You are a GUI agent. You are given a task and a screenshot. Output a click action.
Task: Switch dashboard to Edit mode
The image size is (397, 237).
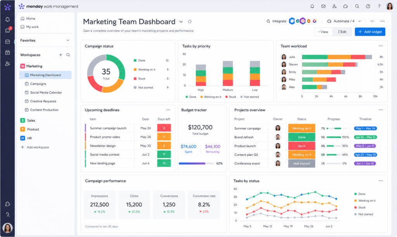tap(342, 32)
